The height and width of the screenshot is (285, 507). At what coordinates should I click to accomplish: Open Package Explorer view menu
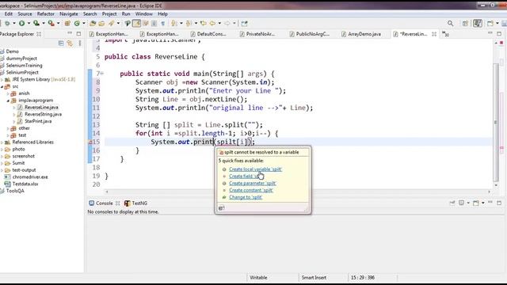[x=79, y=43]
